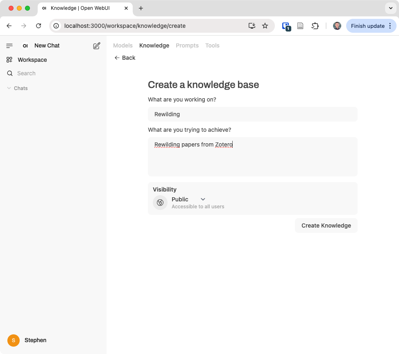This screenshot has width=399, height=354.
Task: Open the browser extensions puzzle icon
Action: tap(315, 25)
